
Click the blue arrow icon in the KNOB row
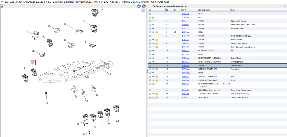pyautogui.click(x=153, y=73)
